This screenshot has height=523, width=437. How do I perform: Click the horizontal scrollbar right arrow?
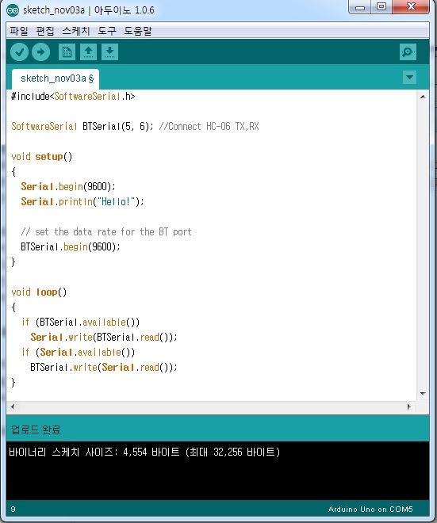(409, 407)
